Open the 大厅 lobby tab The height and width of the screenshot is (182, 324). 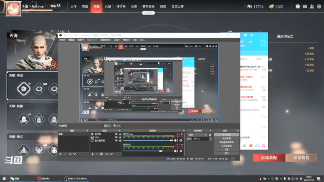coord(73,6)
